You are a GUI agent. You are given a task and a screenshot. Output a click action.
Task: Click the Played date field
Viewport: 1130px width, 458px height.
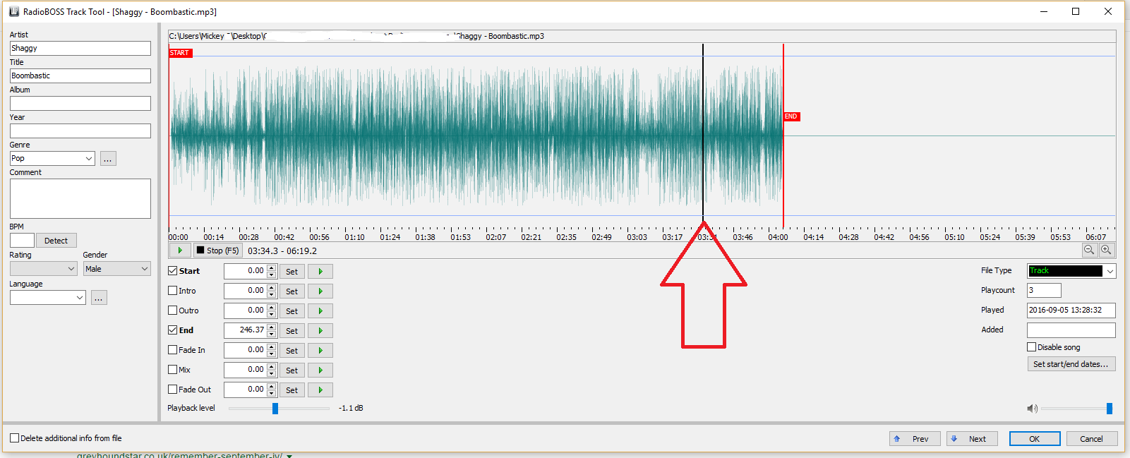point(1071,310)
